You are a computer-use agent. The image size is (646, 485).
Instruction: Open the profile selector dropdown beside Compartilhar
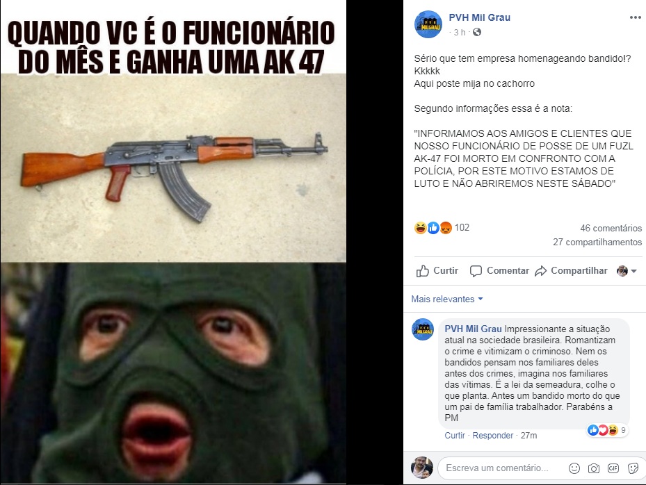pos(627,270)
